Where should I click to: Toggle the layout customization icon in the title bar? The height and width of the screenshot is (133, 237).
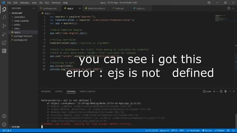(x=209, y=3)
